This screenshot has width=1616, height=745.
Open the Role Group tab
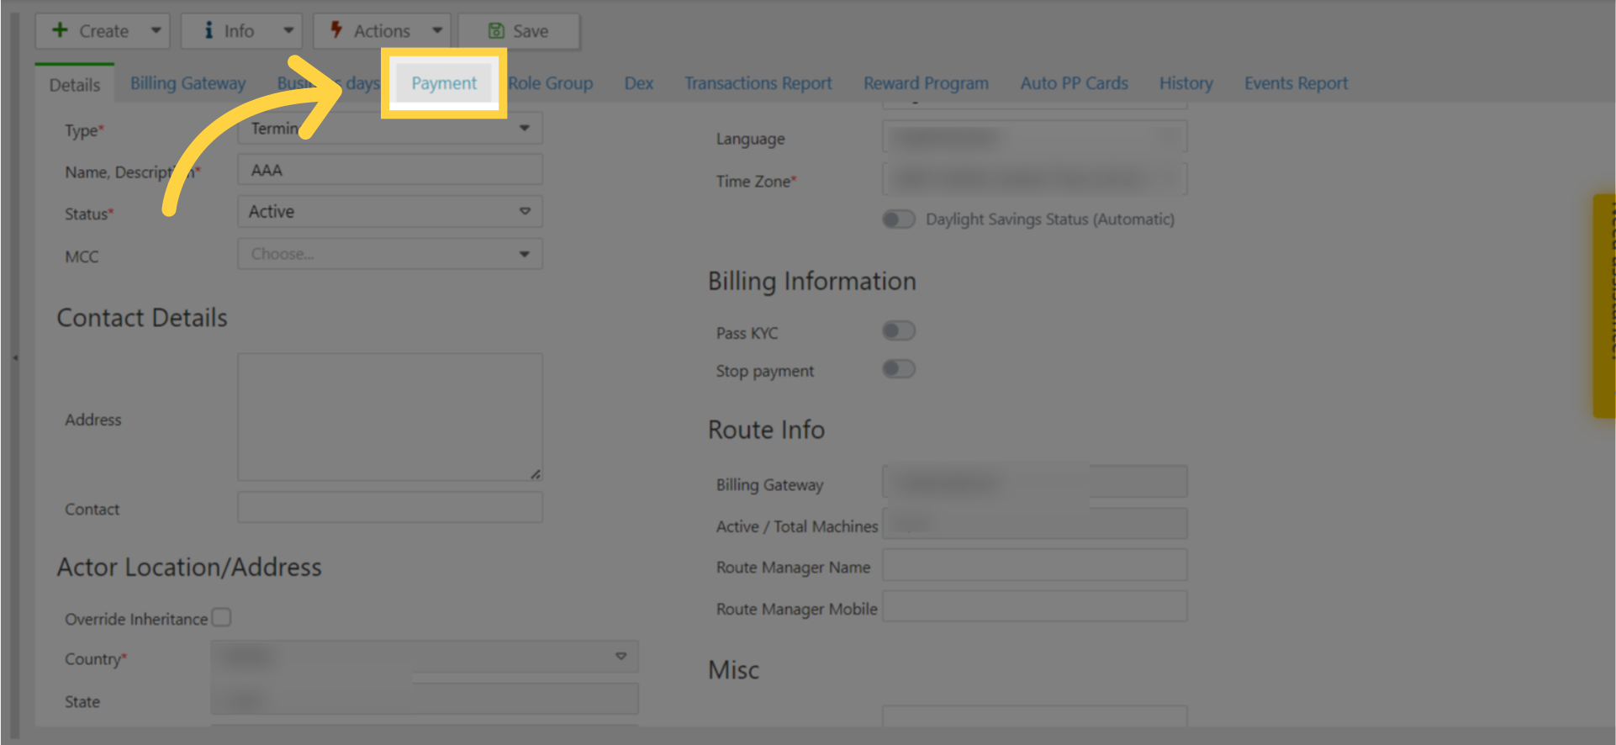tap(551, 83)
